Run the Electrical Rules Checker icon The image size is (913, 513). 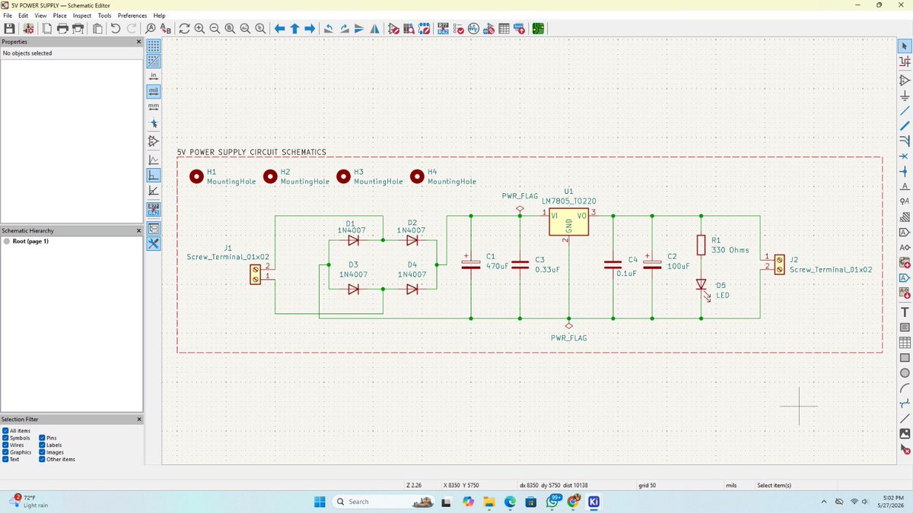pos(458,28)
